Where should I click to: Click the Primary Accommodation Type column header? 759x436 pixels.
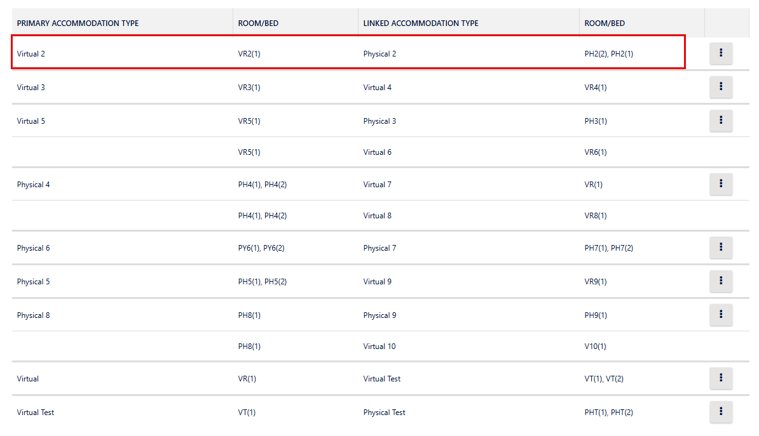pyautogui.click(x=78, y=23)
